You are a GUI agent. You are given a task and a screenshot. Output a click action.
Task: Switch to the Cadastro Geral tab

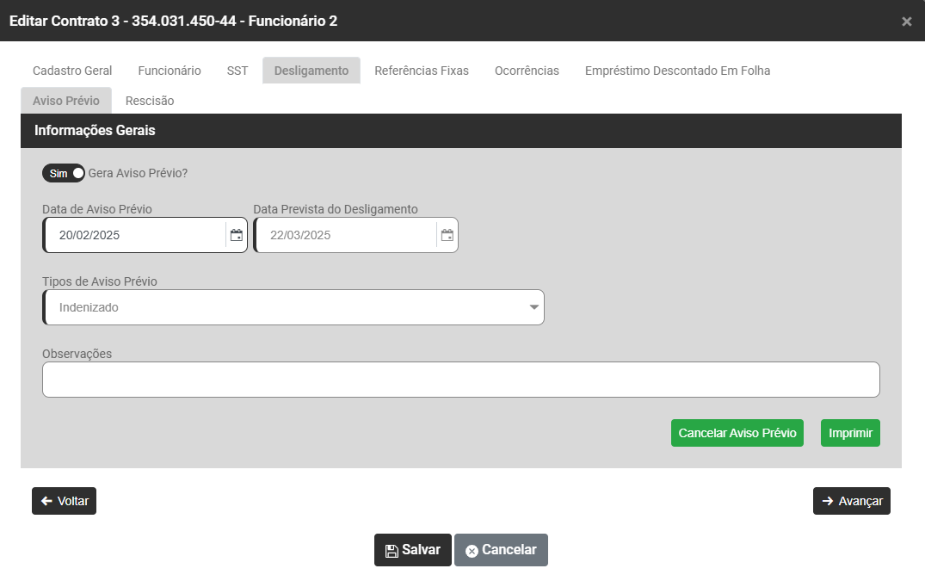coord(72,71)
